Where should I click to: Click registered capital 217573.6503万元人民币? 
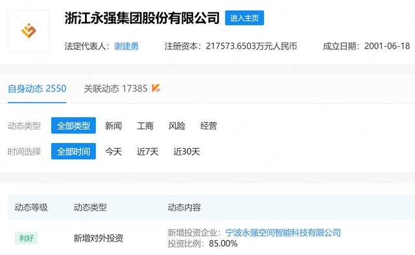(251, 46)
